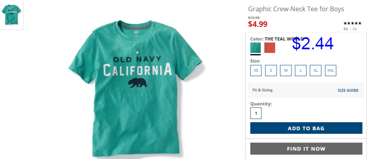Choose the teal color swatch
Image resolution: width=367 pixels, height=159 pixels.
pos(255,48)
